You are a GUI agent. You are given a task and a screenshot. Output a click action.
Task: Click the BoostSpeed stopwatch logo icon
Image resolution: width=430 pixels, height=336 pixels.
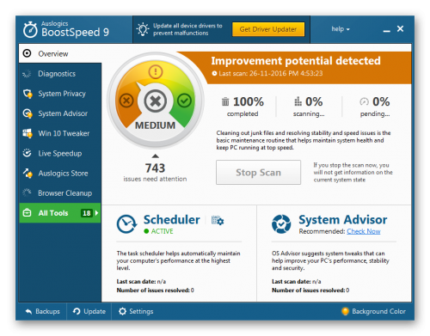pyautogui.click(x=30, y=30)
